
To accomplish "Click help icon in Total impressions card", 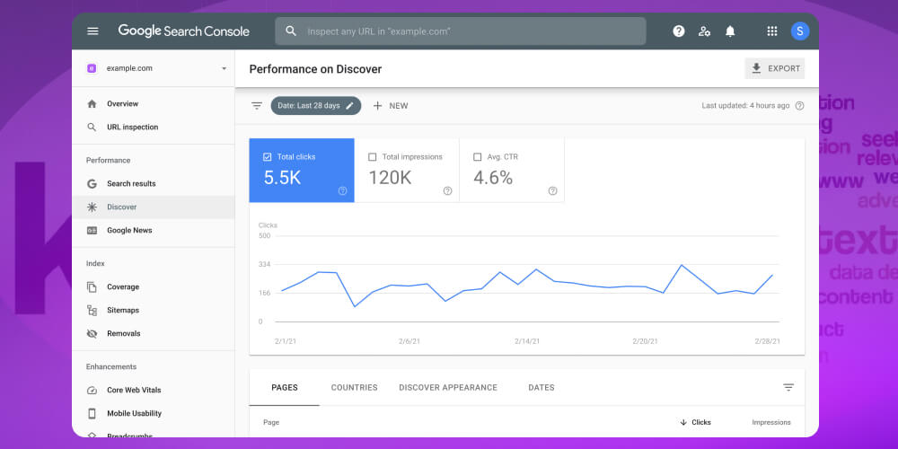I will point(448,190).
